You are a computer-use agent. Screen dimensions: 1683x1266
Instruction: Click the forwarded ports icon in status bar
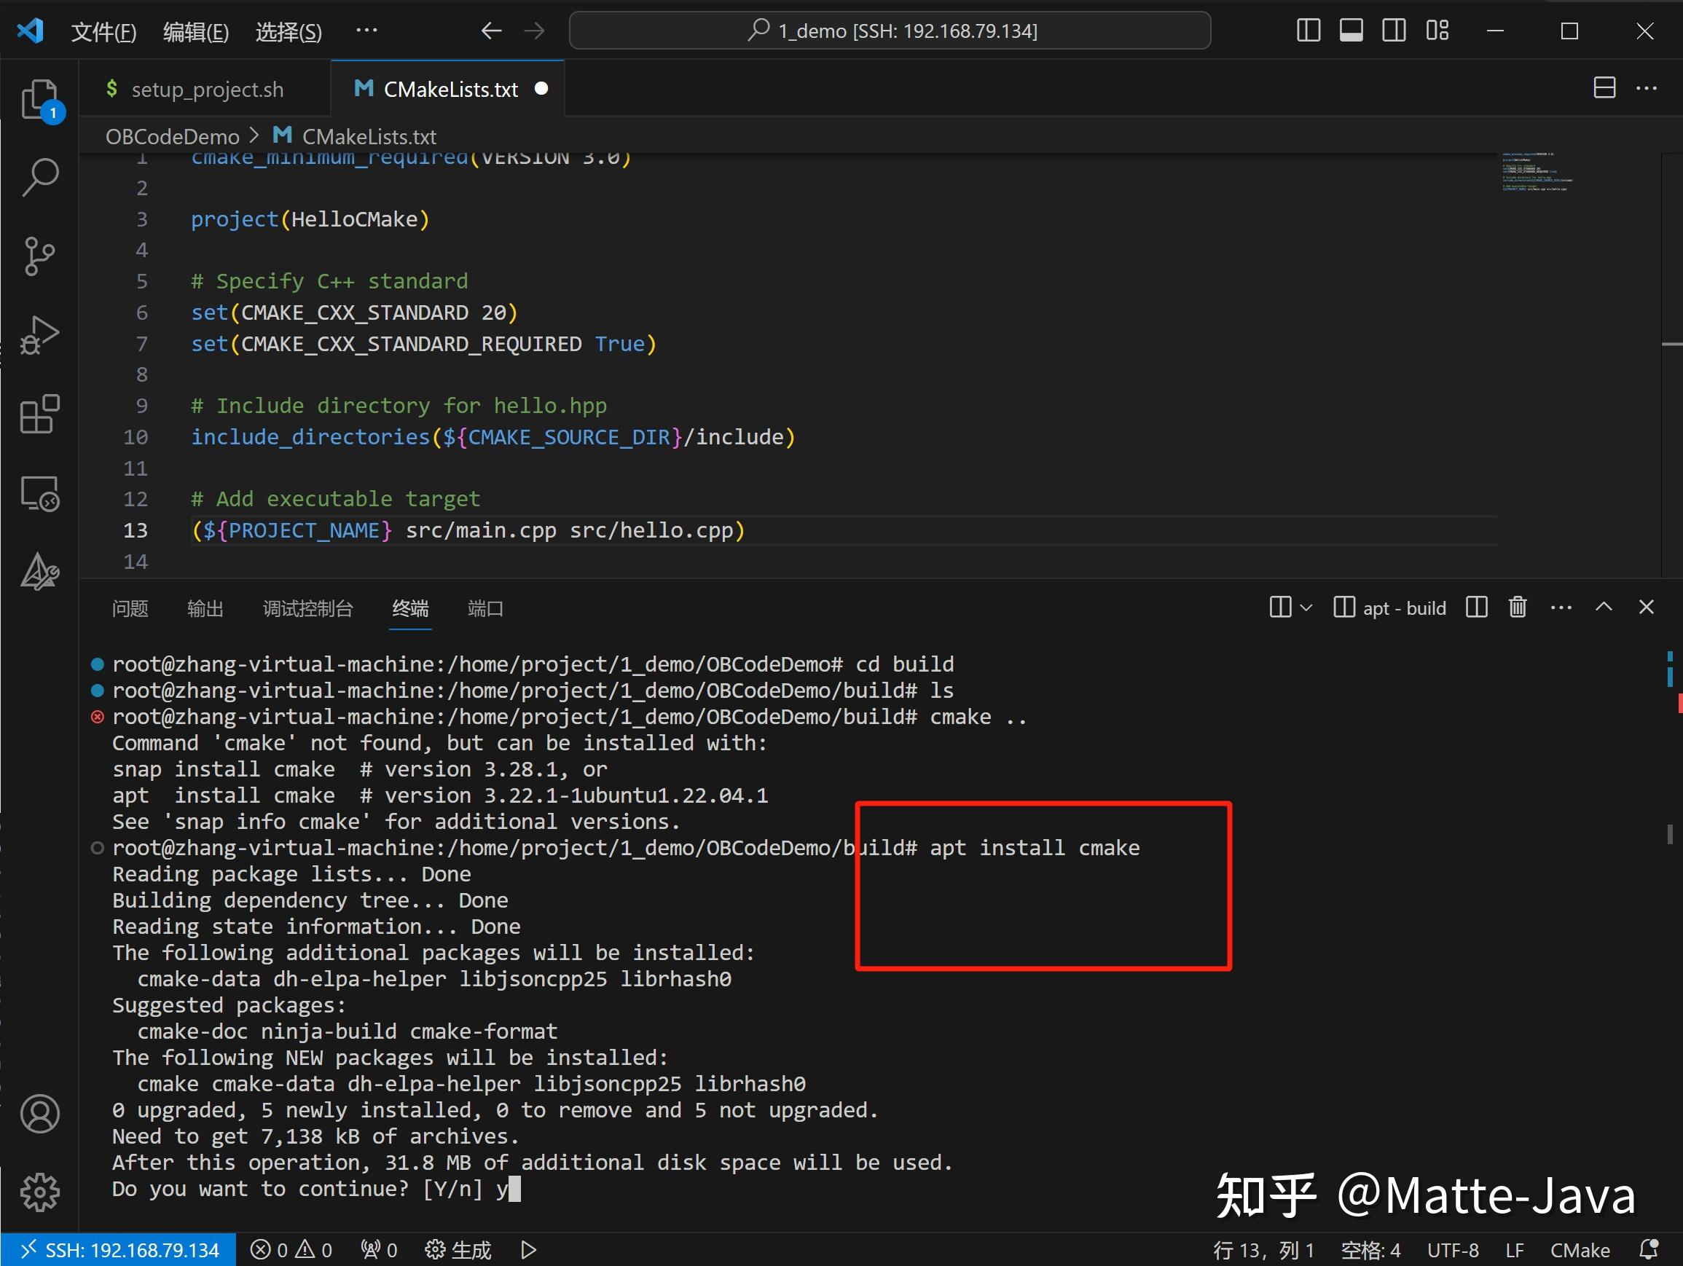(x=378, y=1249)
